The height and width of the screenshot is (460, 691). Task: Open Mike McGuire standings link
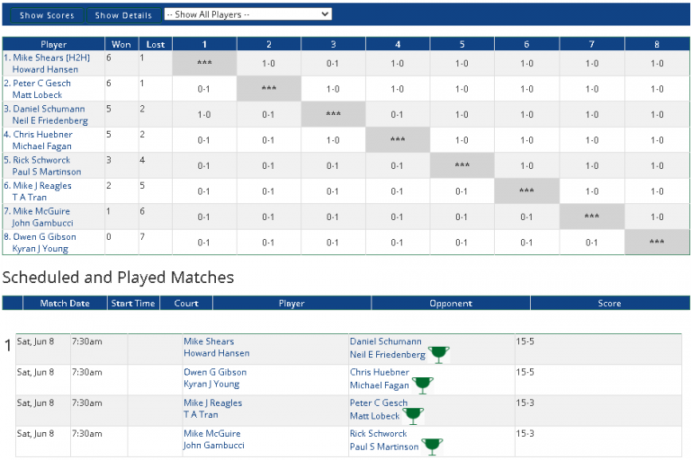(x=41, y=211)
